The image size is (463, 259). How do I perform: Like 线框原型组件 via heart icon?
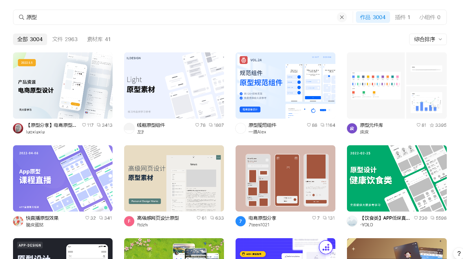click(197, 125)
